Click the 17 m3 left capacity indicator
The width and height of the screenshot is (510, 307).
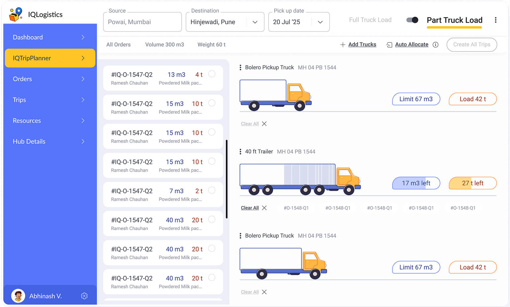[416, 183]
